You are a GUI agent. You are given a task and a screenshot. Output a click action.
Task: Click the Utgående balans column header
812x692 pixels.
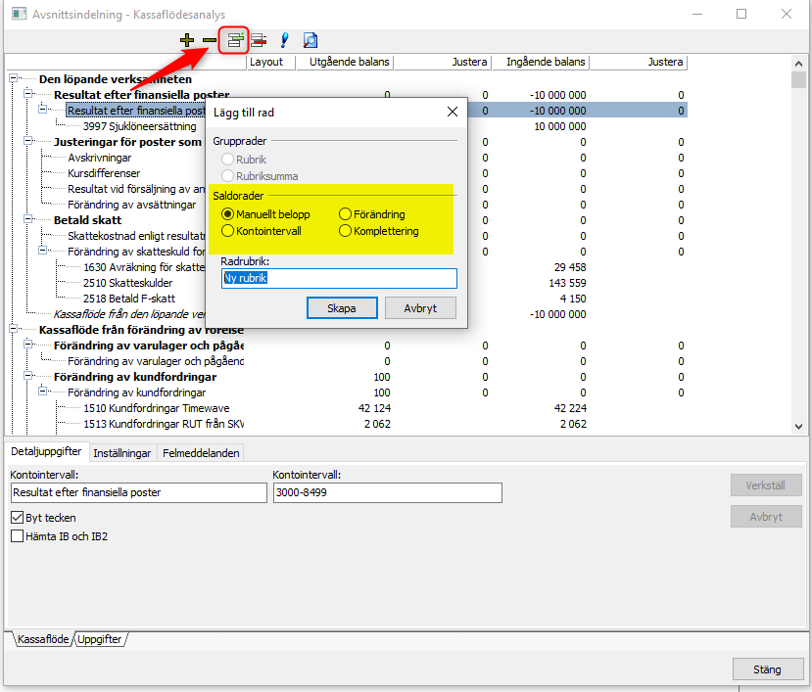345,62
